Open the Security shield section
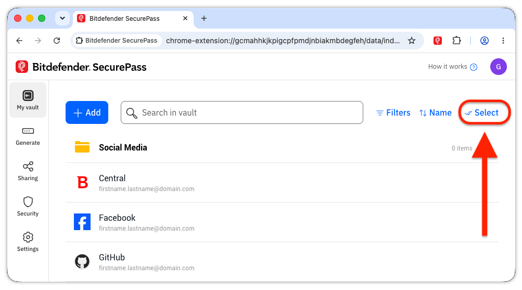This screenshot has height=290, width=522. 28,207
